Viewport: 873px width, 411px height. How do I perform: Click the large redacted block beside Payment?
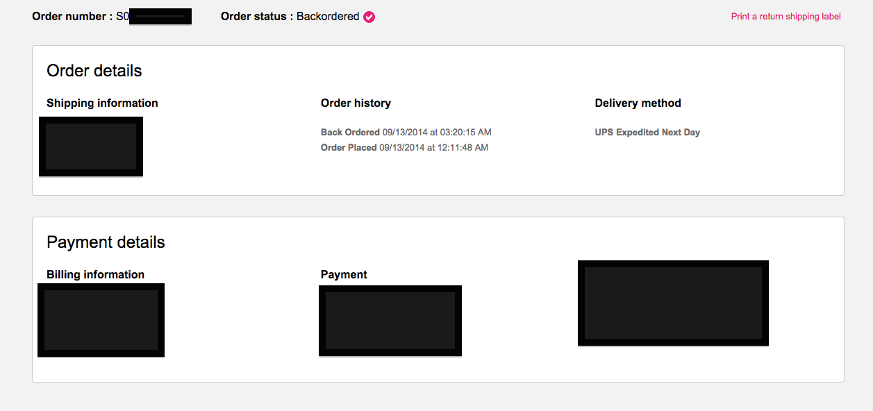click(673, 303)
